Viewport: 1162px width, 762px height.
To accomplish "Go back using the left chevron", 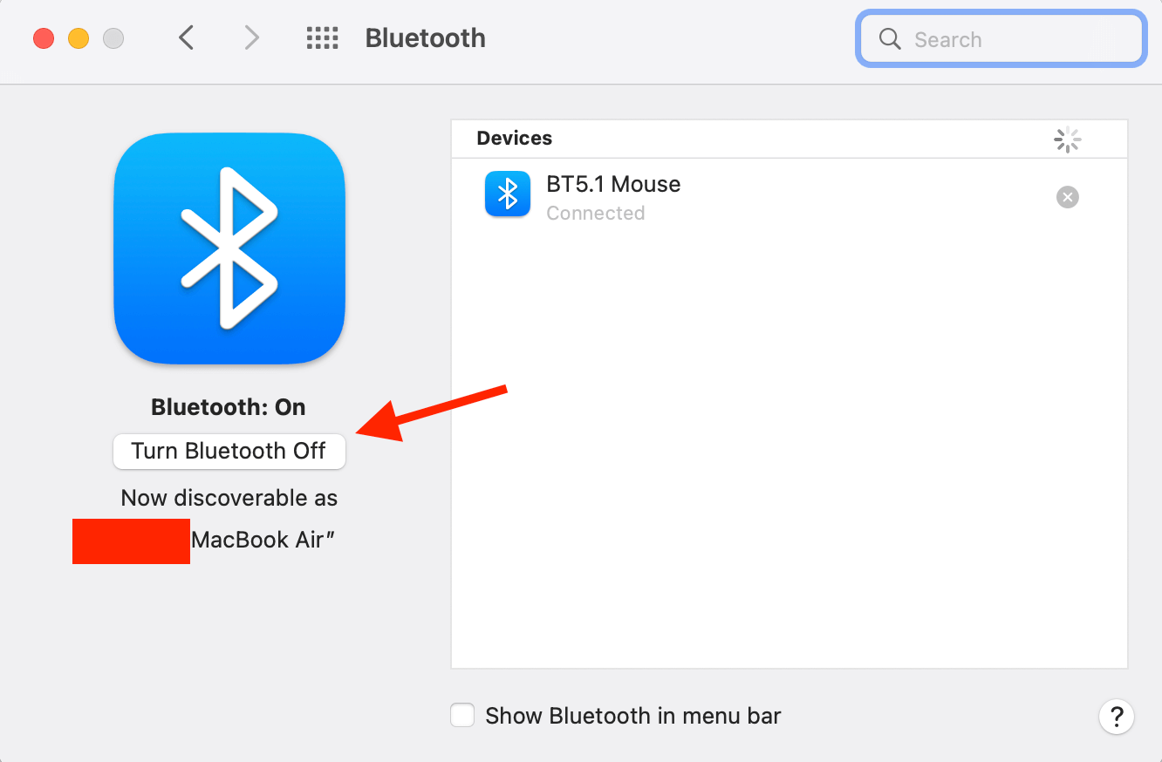I will point(186,37).
